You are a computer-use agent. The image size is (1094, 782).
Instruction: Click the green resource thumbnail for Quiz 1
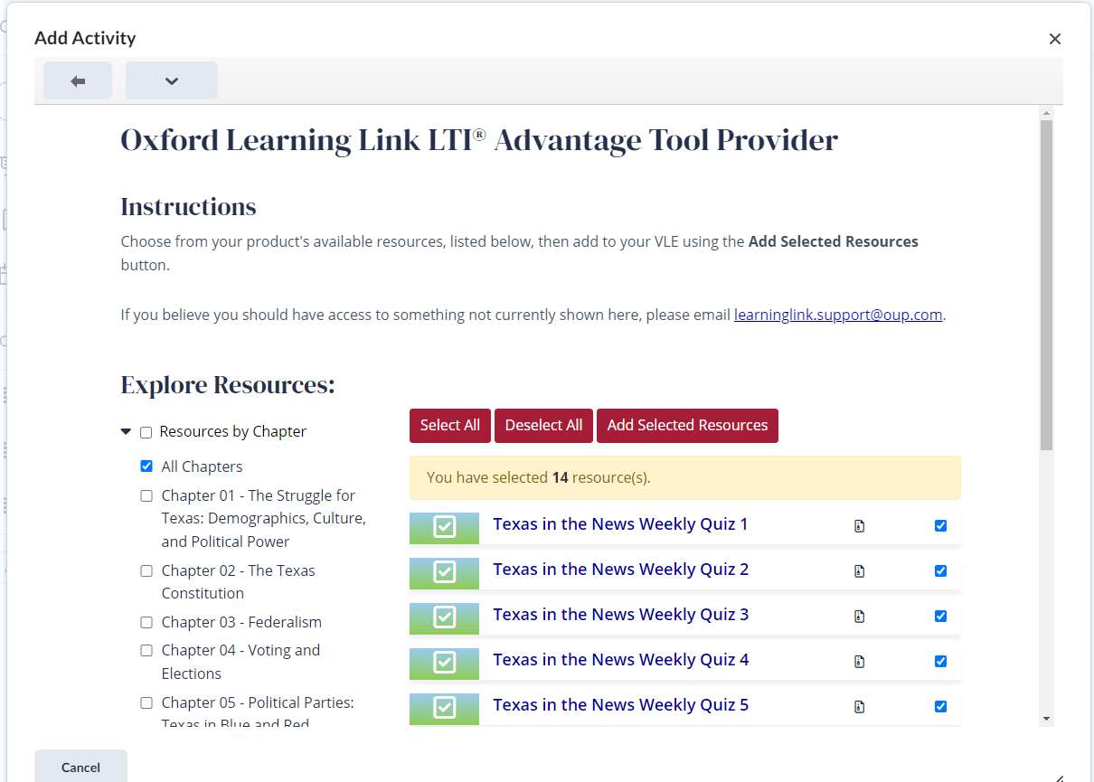(444, 527)
